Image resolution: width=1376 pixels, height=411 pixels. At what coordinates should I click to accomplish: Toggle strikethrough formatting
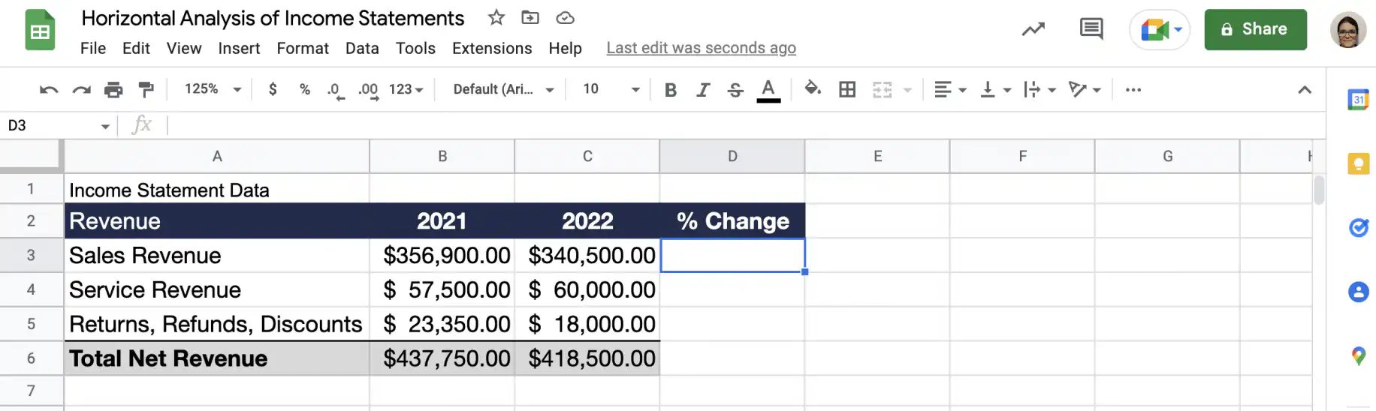point(735,90)
